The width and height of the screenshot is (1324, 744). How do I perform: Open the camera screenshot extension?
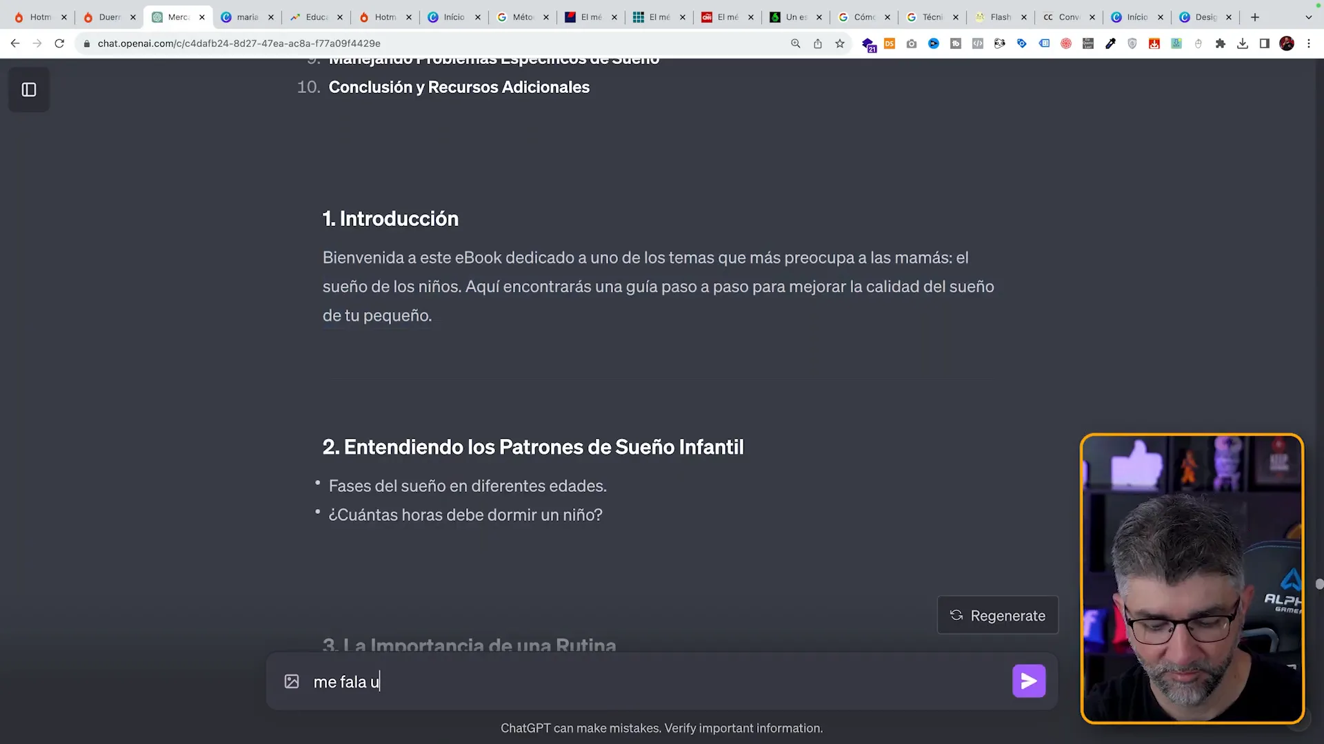[912, 43]
